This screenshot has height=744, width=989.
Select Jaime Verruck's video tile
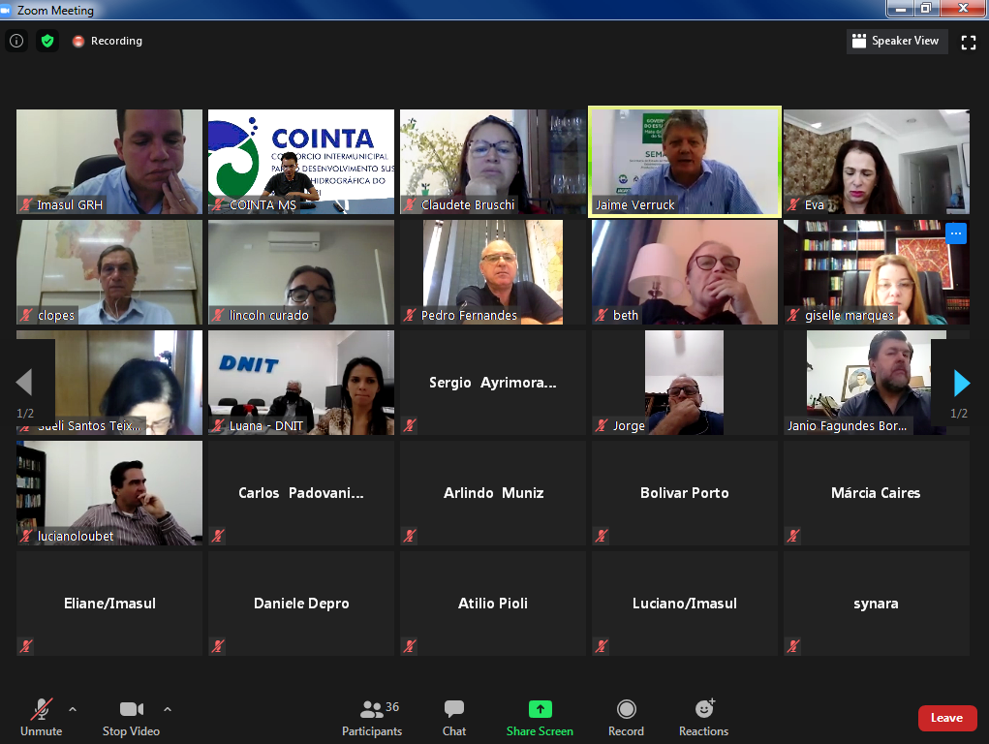(x=684, y=161)
